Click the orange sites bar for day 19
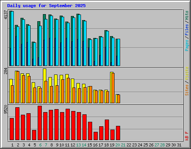 [x=113, y=88]
